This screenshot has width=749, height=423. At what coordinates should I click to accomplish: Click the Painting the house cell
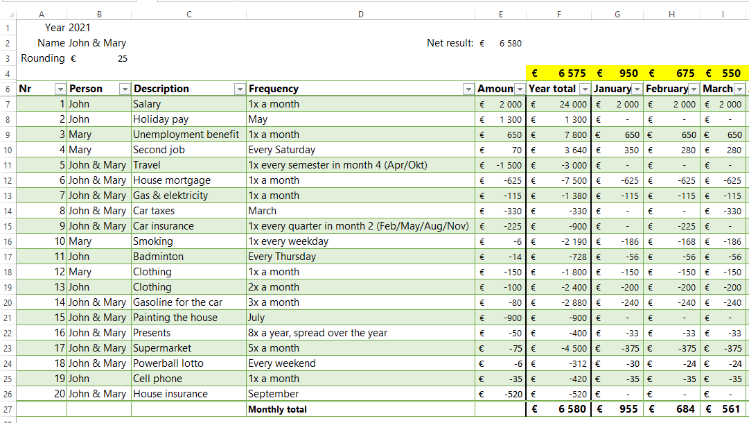coord(188,318)
